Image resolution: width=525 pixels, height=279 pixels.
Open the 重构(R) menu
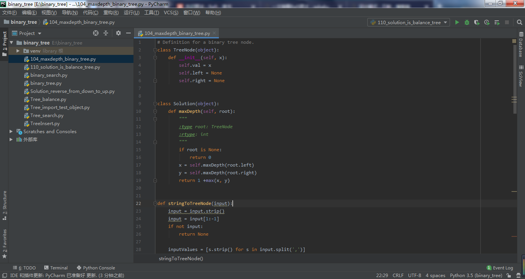pyautogui.click(x=111, y=13)
